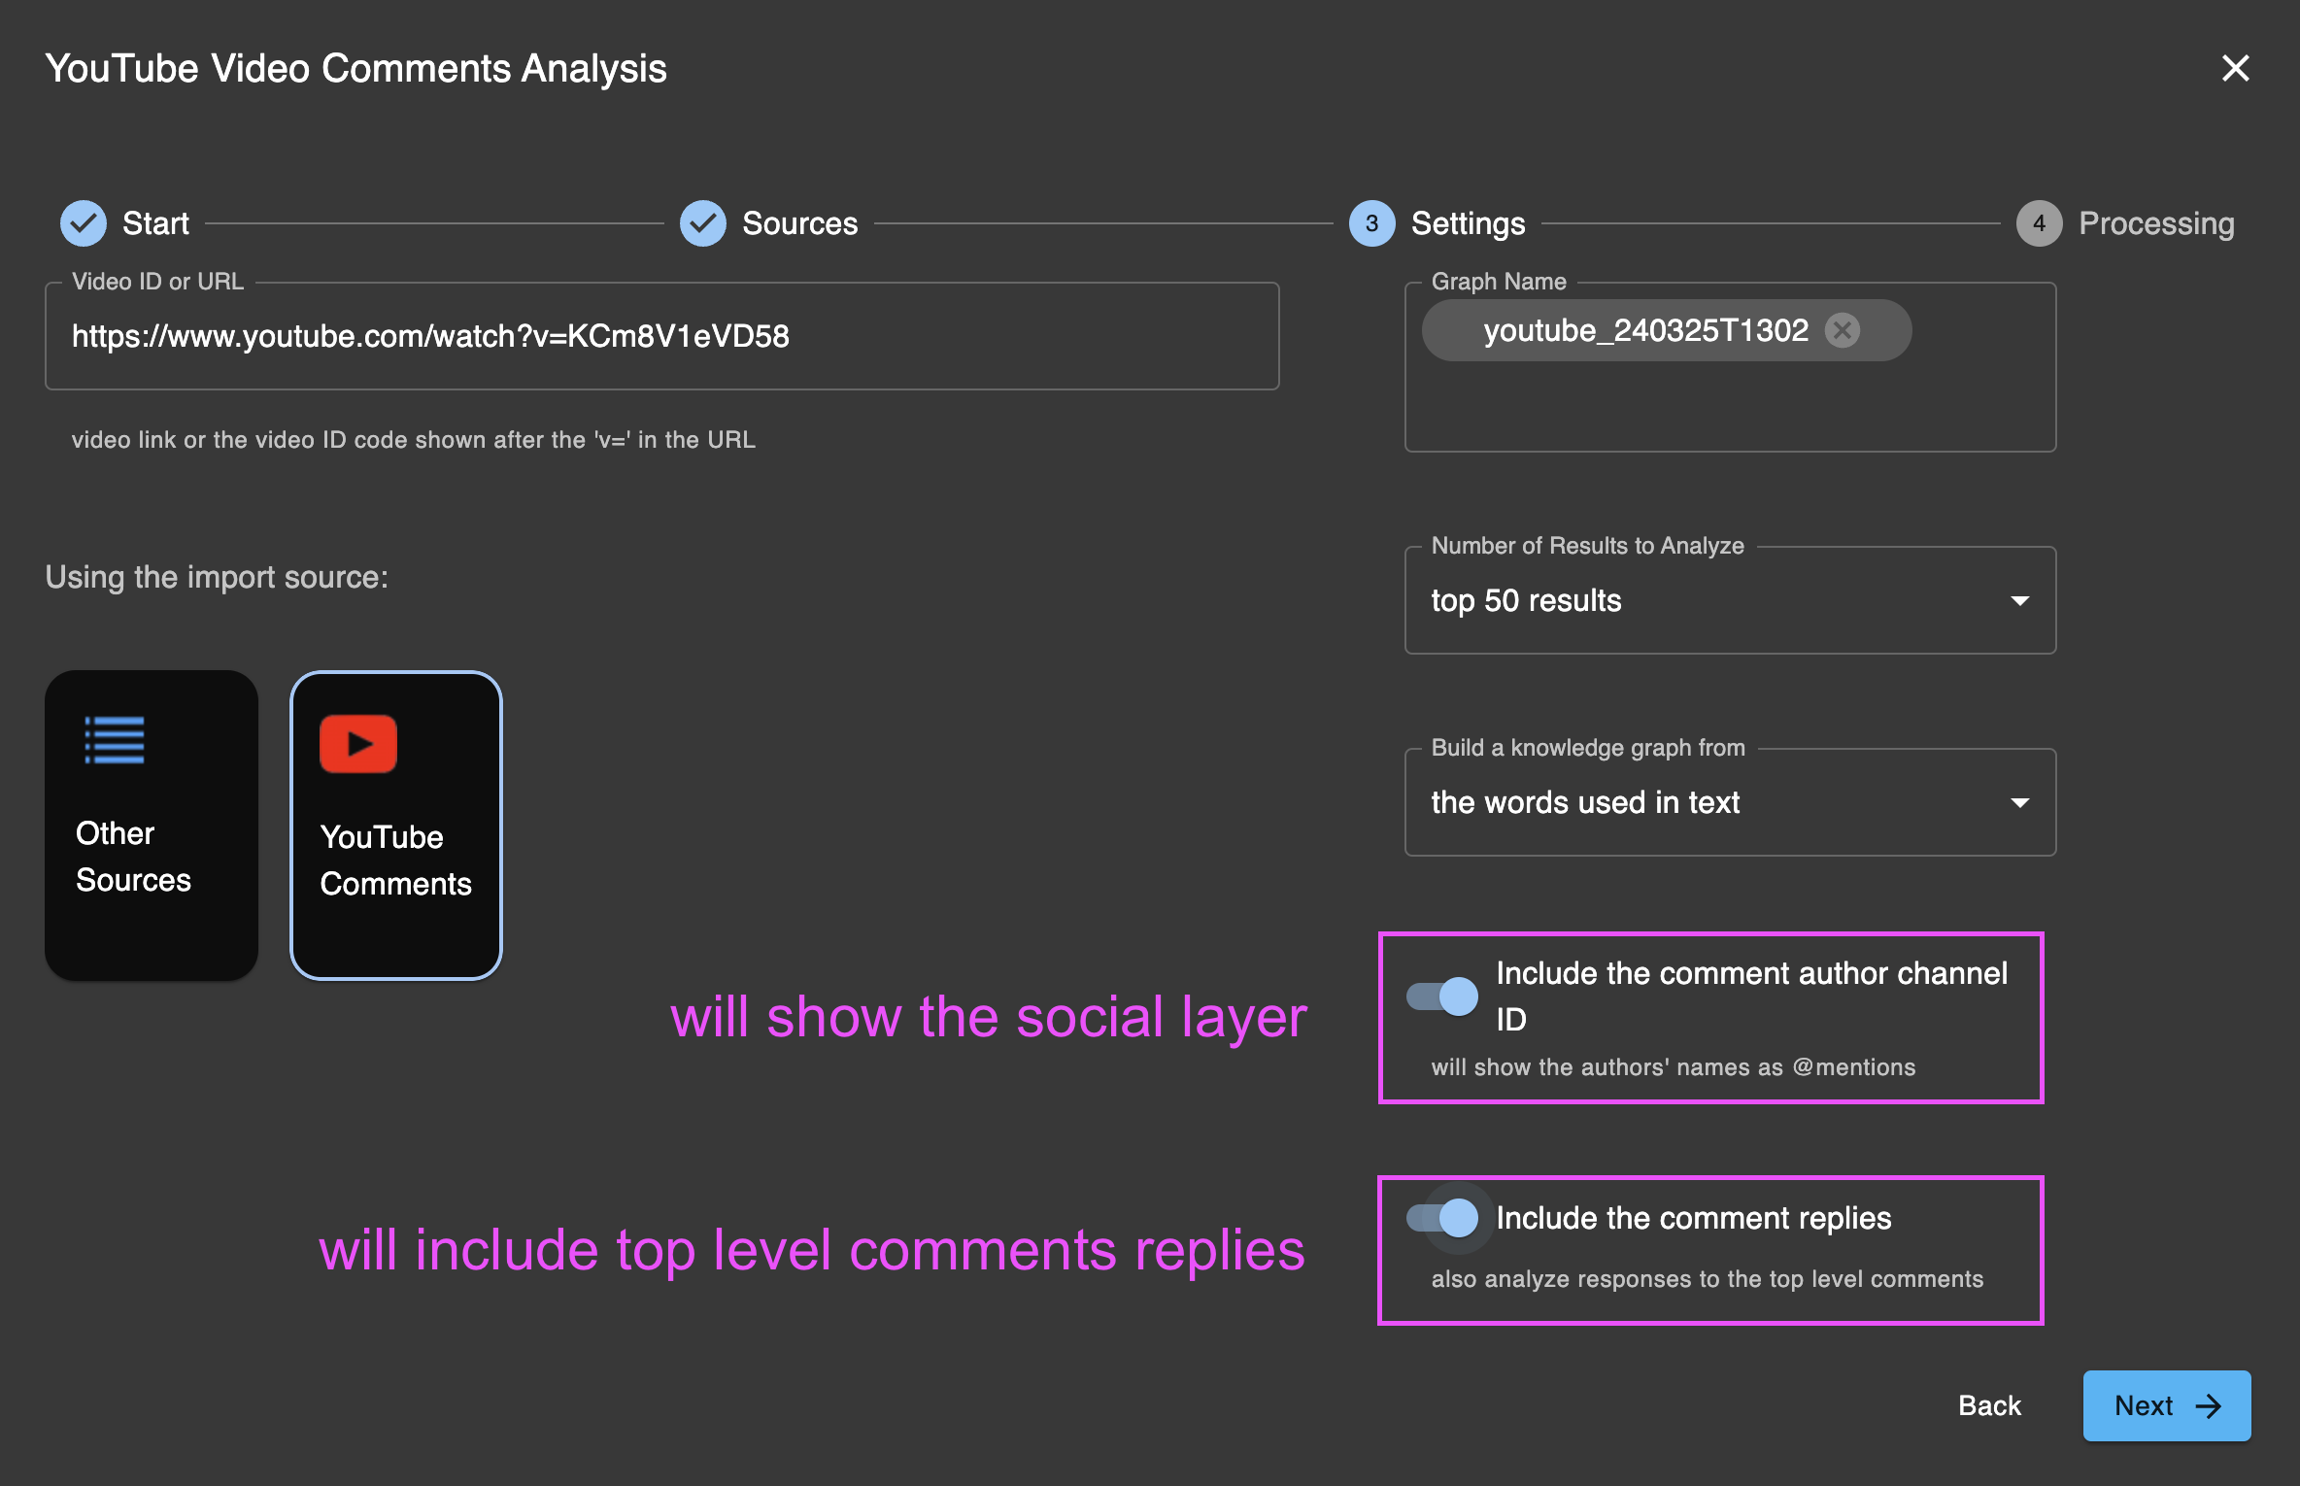Image resolution: width=2300 pixels, height=1486 pixels.
Task: Click the video link helper text below URL field
Action: [413, 439]
